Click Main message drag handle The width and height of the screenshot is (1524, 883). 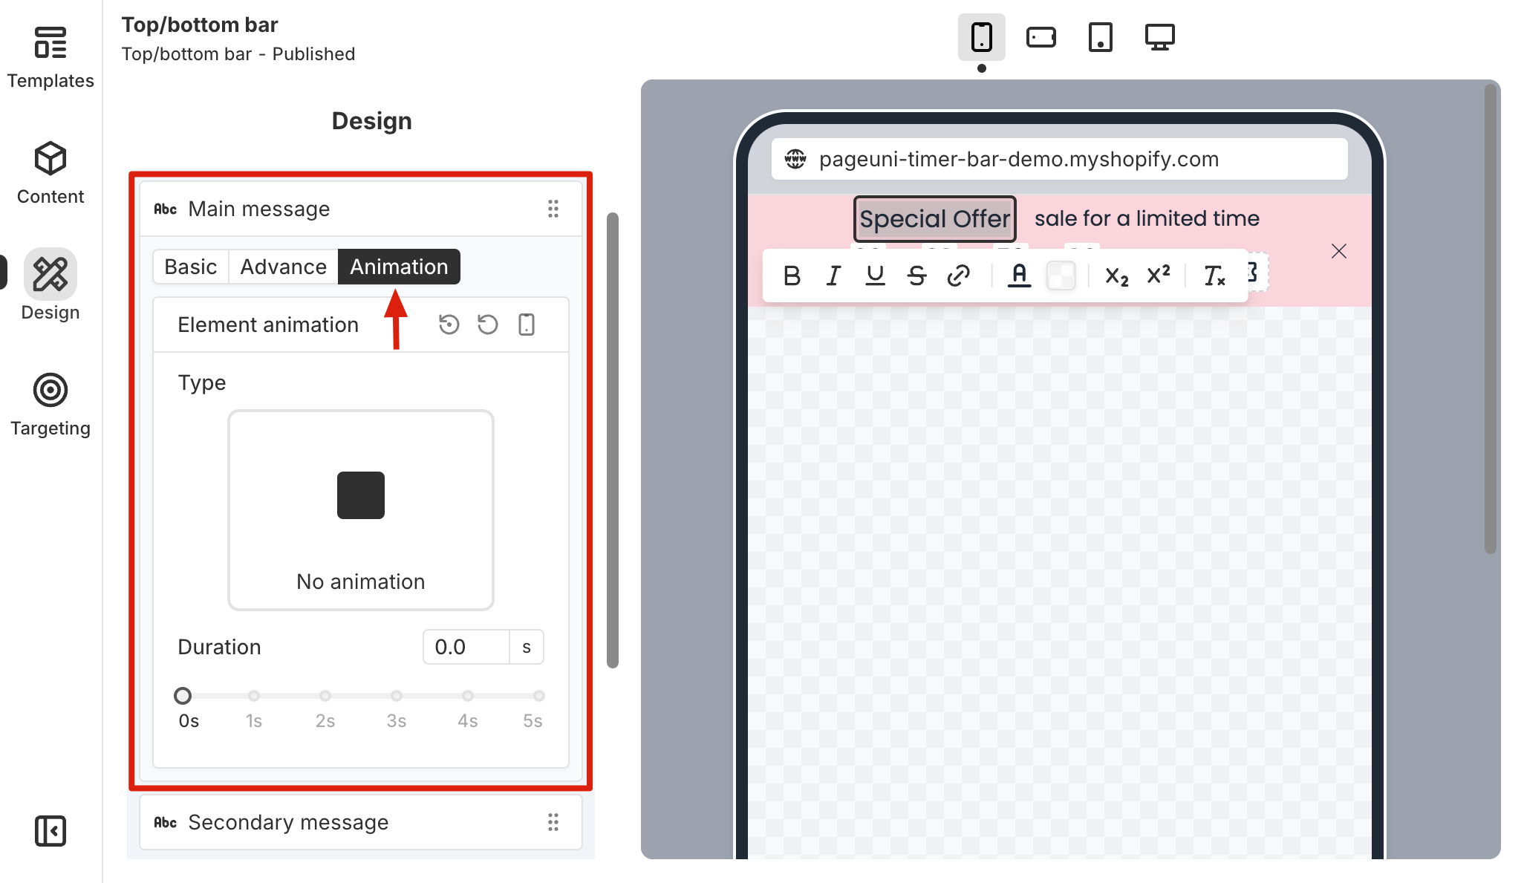pos(553,209)
